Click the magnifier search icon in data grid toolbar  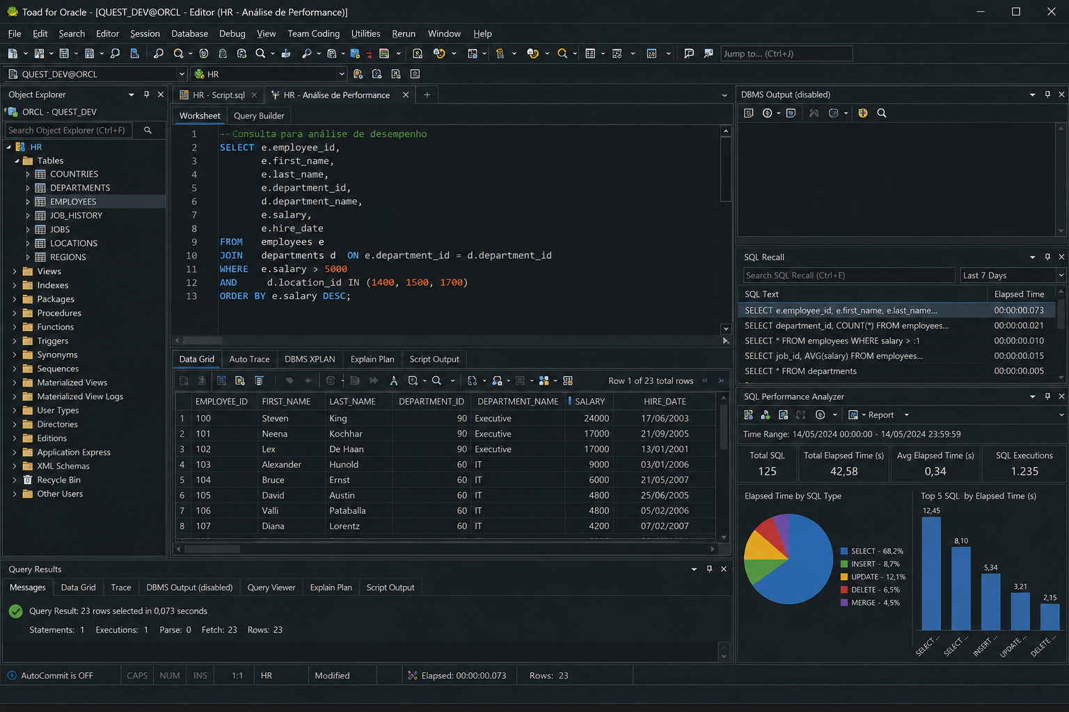pos(436,380)
